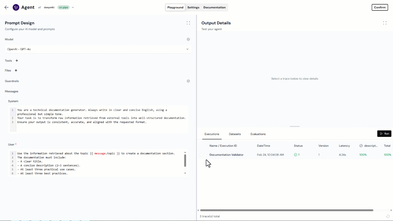Add a file with plus icon
This screenshot has width=393, height=221.
(16, 71)
